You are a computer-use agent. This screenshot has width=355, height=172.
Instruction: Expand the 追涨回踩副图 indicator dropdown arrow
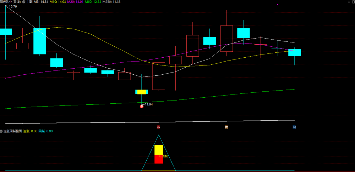(x=1, y=131)
